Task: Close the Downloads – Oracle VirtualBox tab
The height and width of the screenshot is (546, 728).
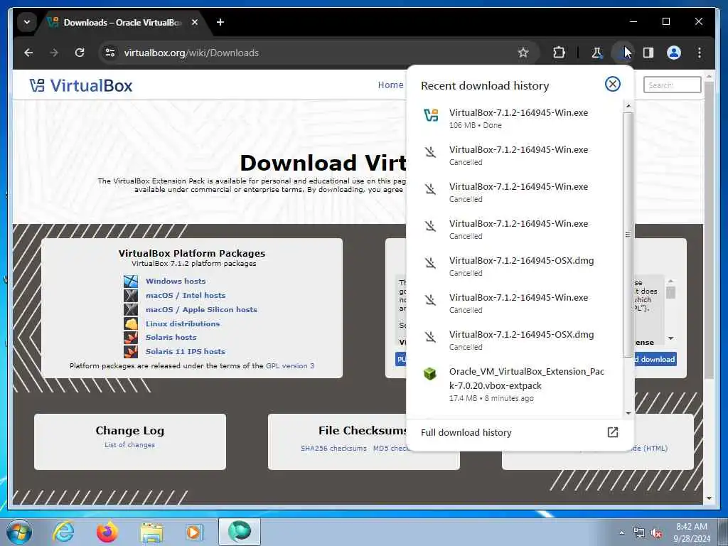Action: click(x=195, y=22)
